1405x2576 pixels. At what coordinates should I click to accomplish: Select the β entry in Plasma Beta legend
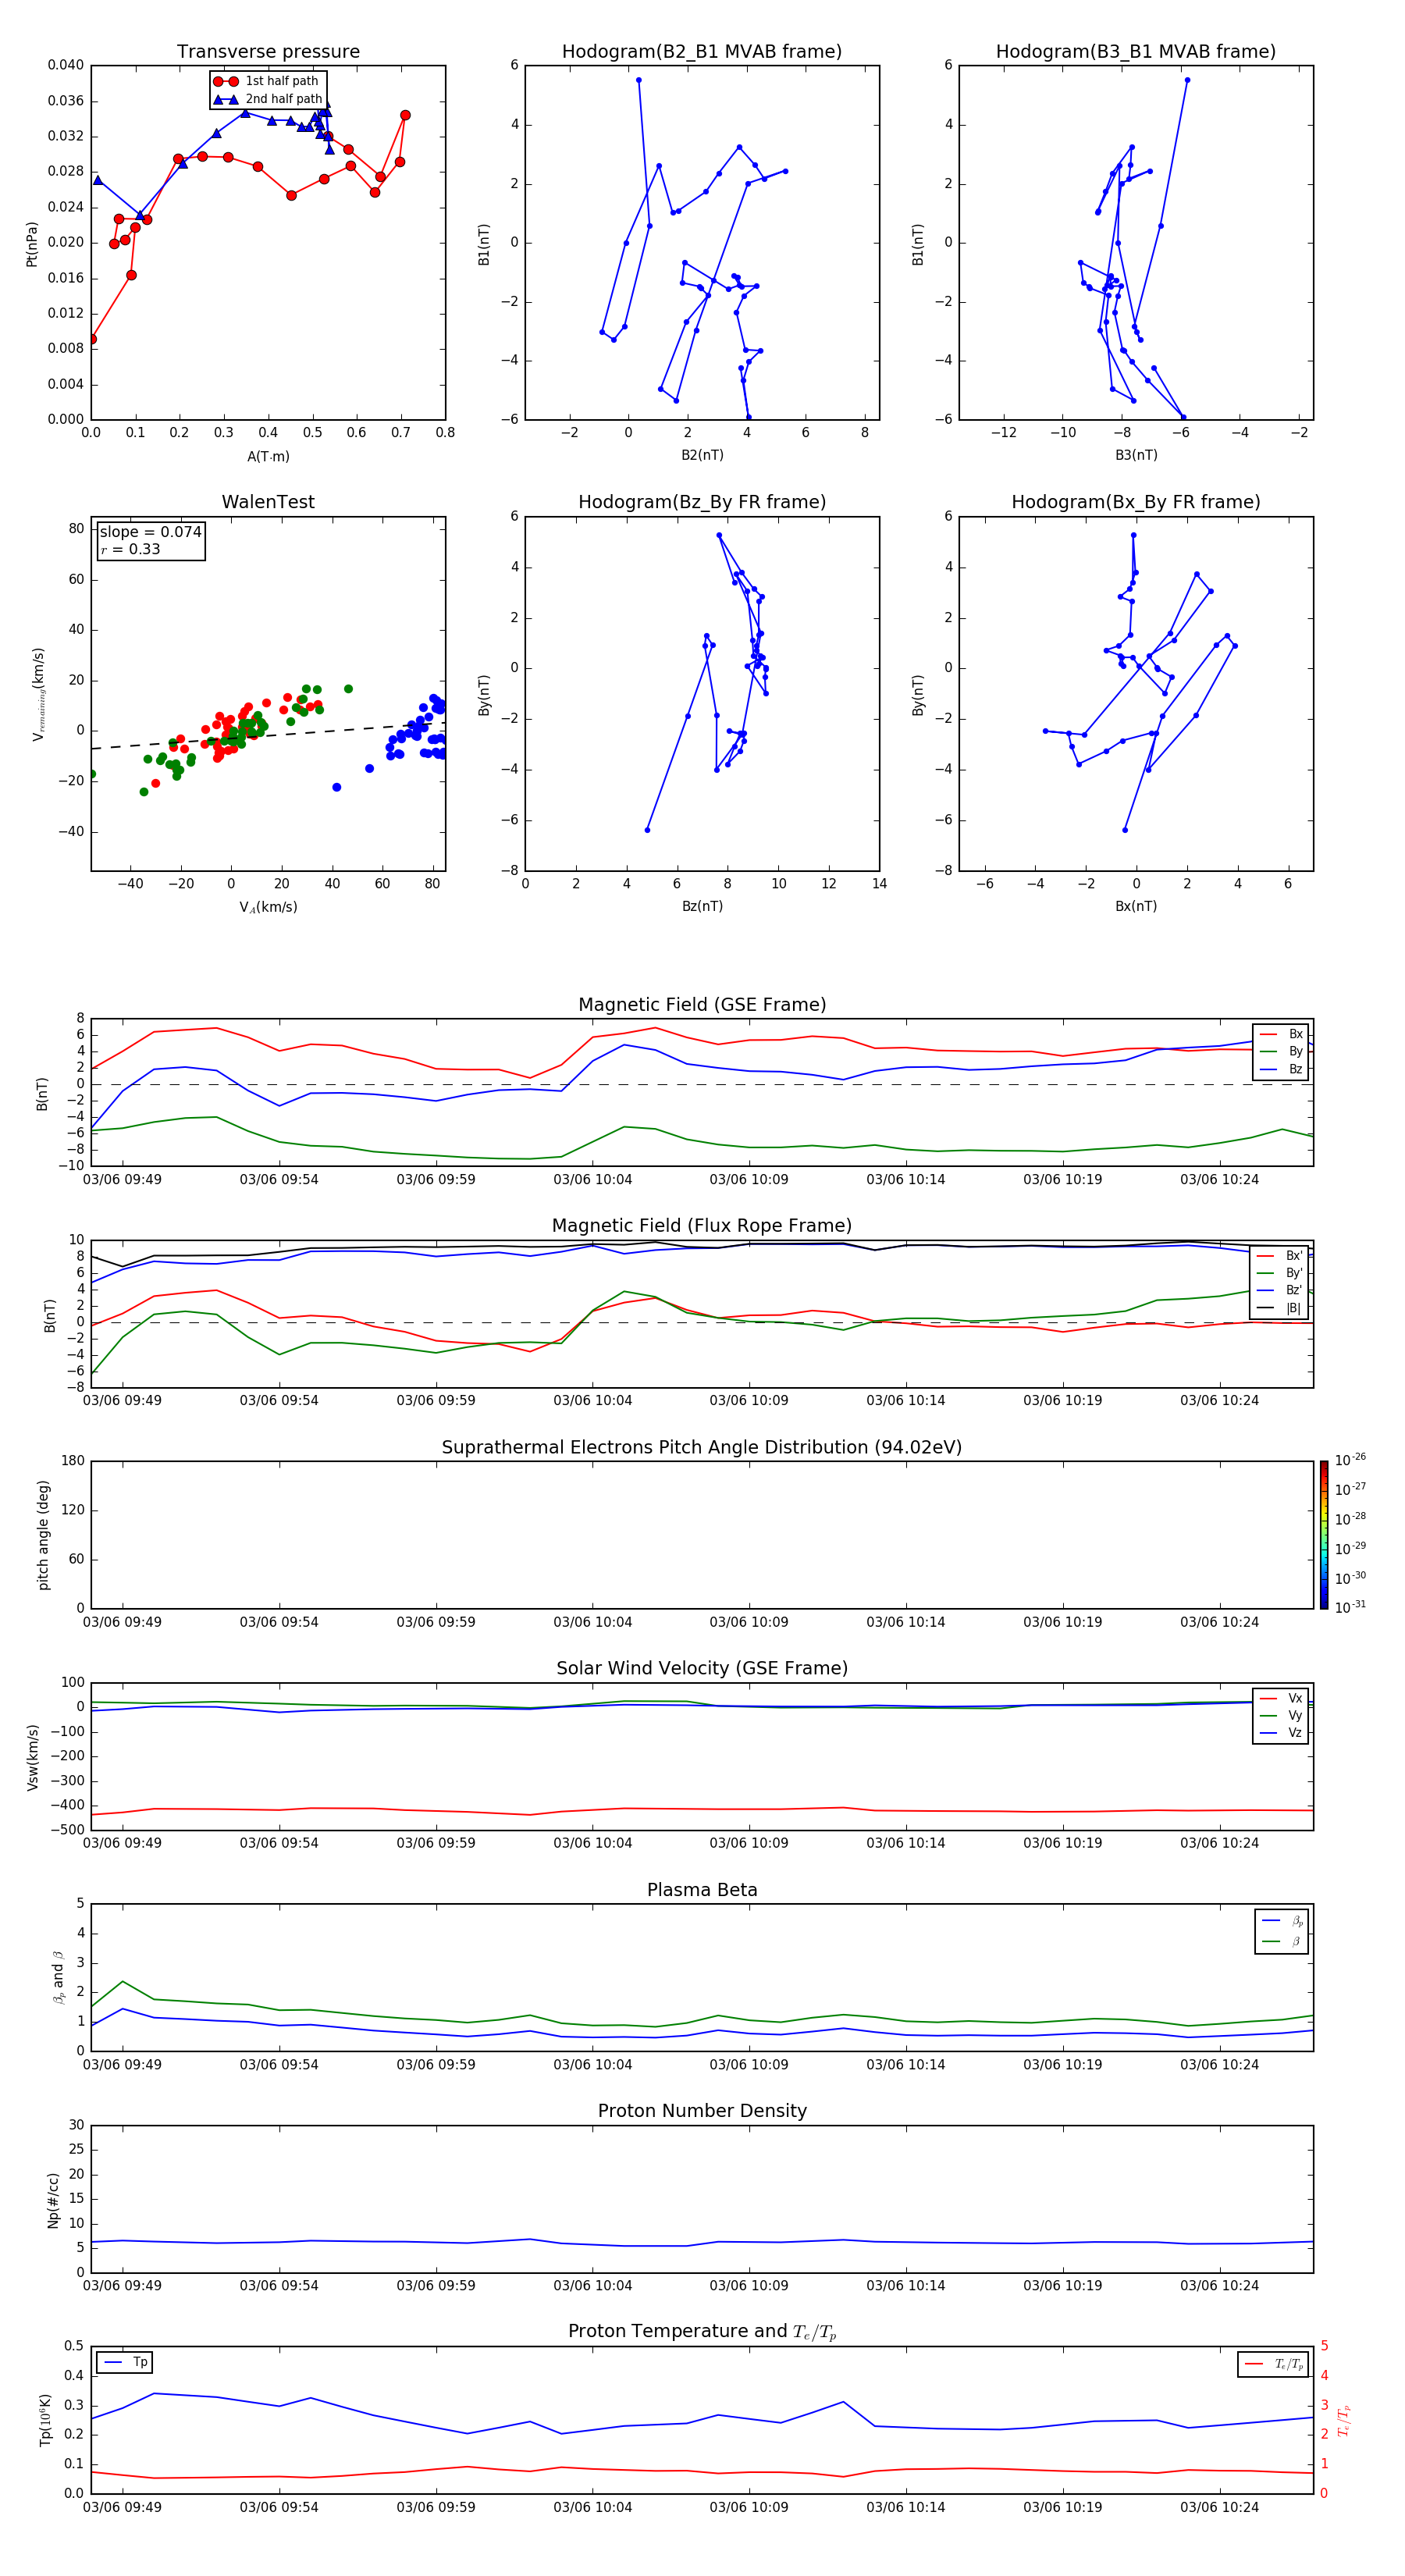point(1282,1942)
